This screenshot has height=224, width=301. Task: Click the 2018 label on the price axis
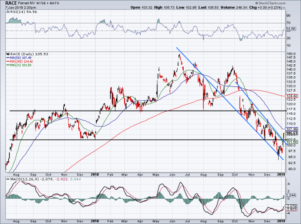[x=95, y=174]
